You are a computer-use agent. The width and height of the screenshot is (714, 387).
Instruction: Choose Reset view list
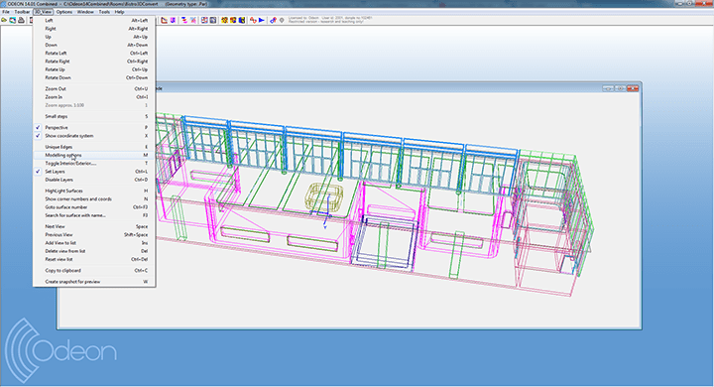[94, 259]
